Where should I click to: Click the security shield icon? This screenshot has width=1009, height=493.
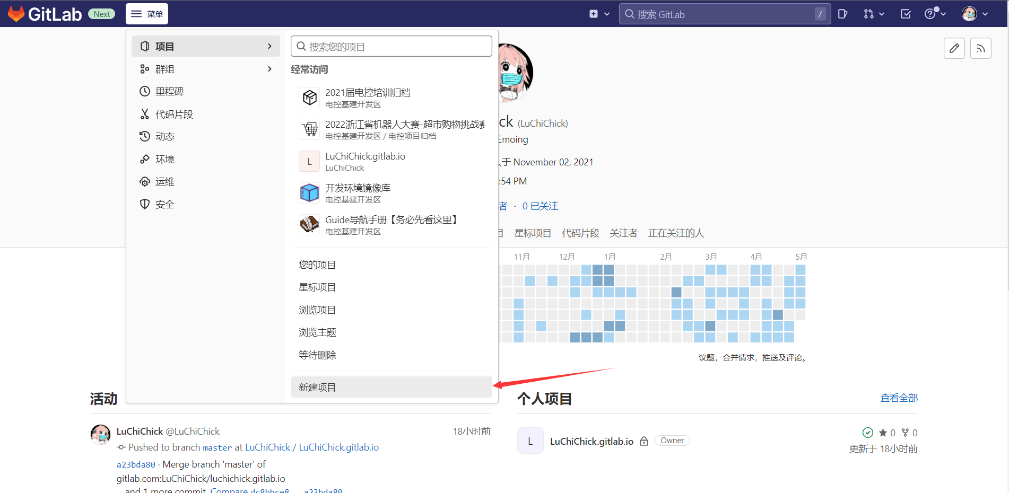click(x=144, y=204)
